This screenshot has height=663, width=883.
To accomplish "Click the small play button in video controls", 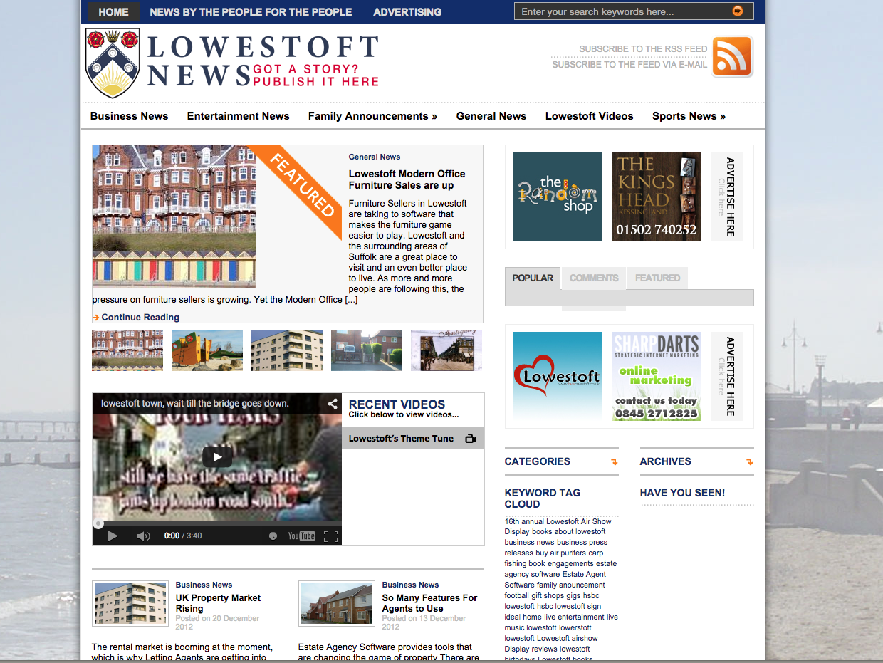I will pyautogui.click(x=112, y=536).
